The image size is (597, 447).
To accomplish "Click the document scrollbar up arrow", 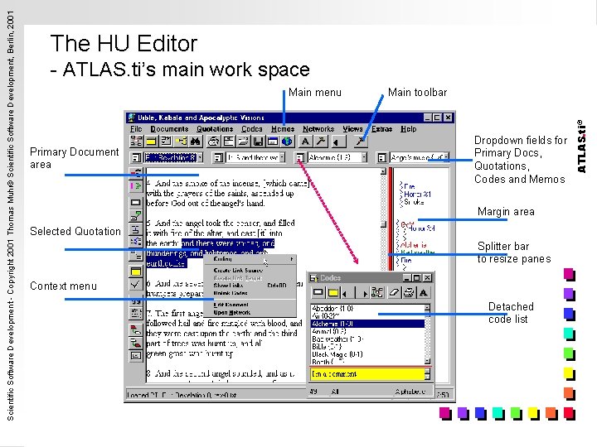I will point(383,171).
